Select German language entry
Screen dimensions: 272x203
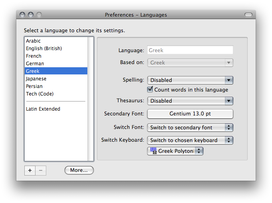click(35, 64)
